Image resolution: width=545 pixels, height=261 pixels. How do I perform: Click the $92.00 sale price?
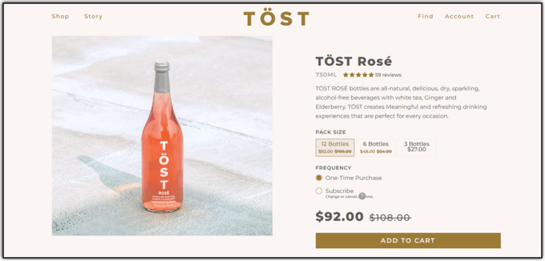[339, 217]
